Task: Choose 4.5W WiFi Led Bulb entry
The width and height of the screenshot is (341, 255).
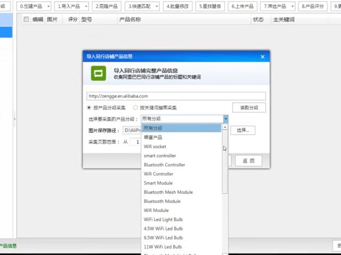Action: tap(181, 228)
